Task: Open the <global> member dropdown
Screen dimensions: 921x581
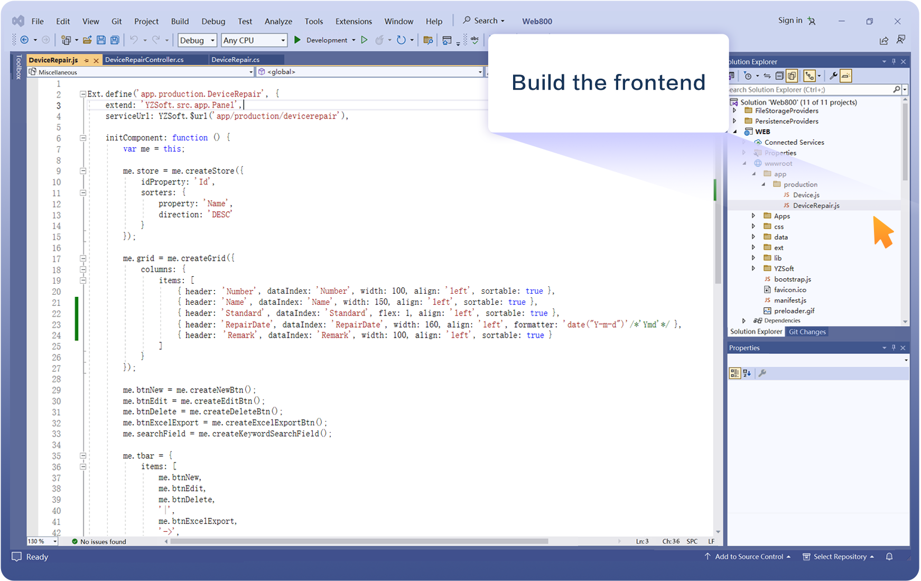Action: (370, 72)
